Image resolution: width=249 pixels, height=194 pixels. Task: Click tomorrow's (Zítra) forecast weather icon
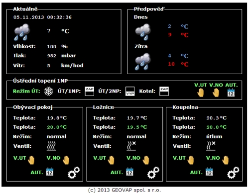click(143, 62)
